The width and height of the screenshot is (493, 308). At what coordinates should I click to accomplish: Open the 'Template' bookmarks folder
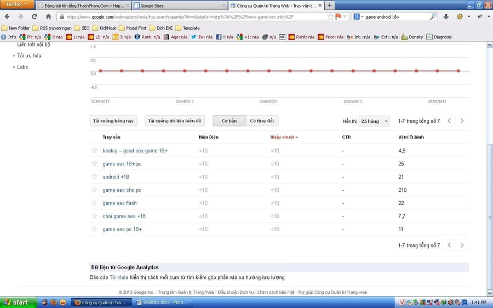coord(188,28)
